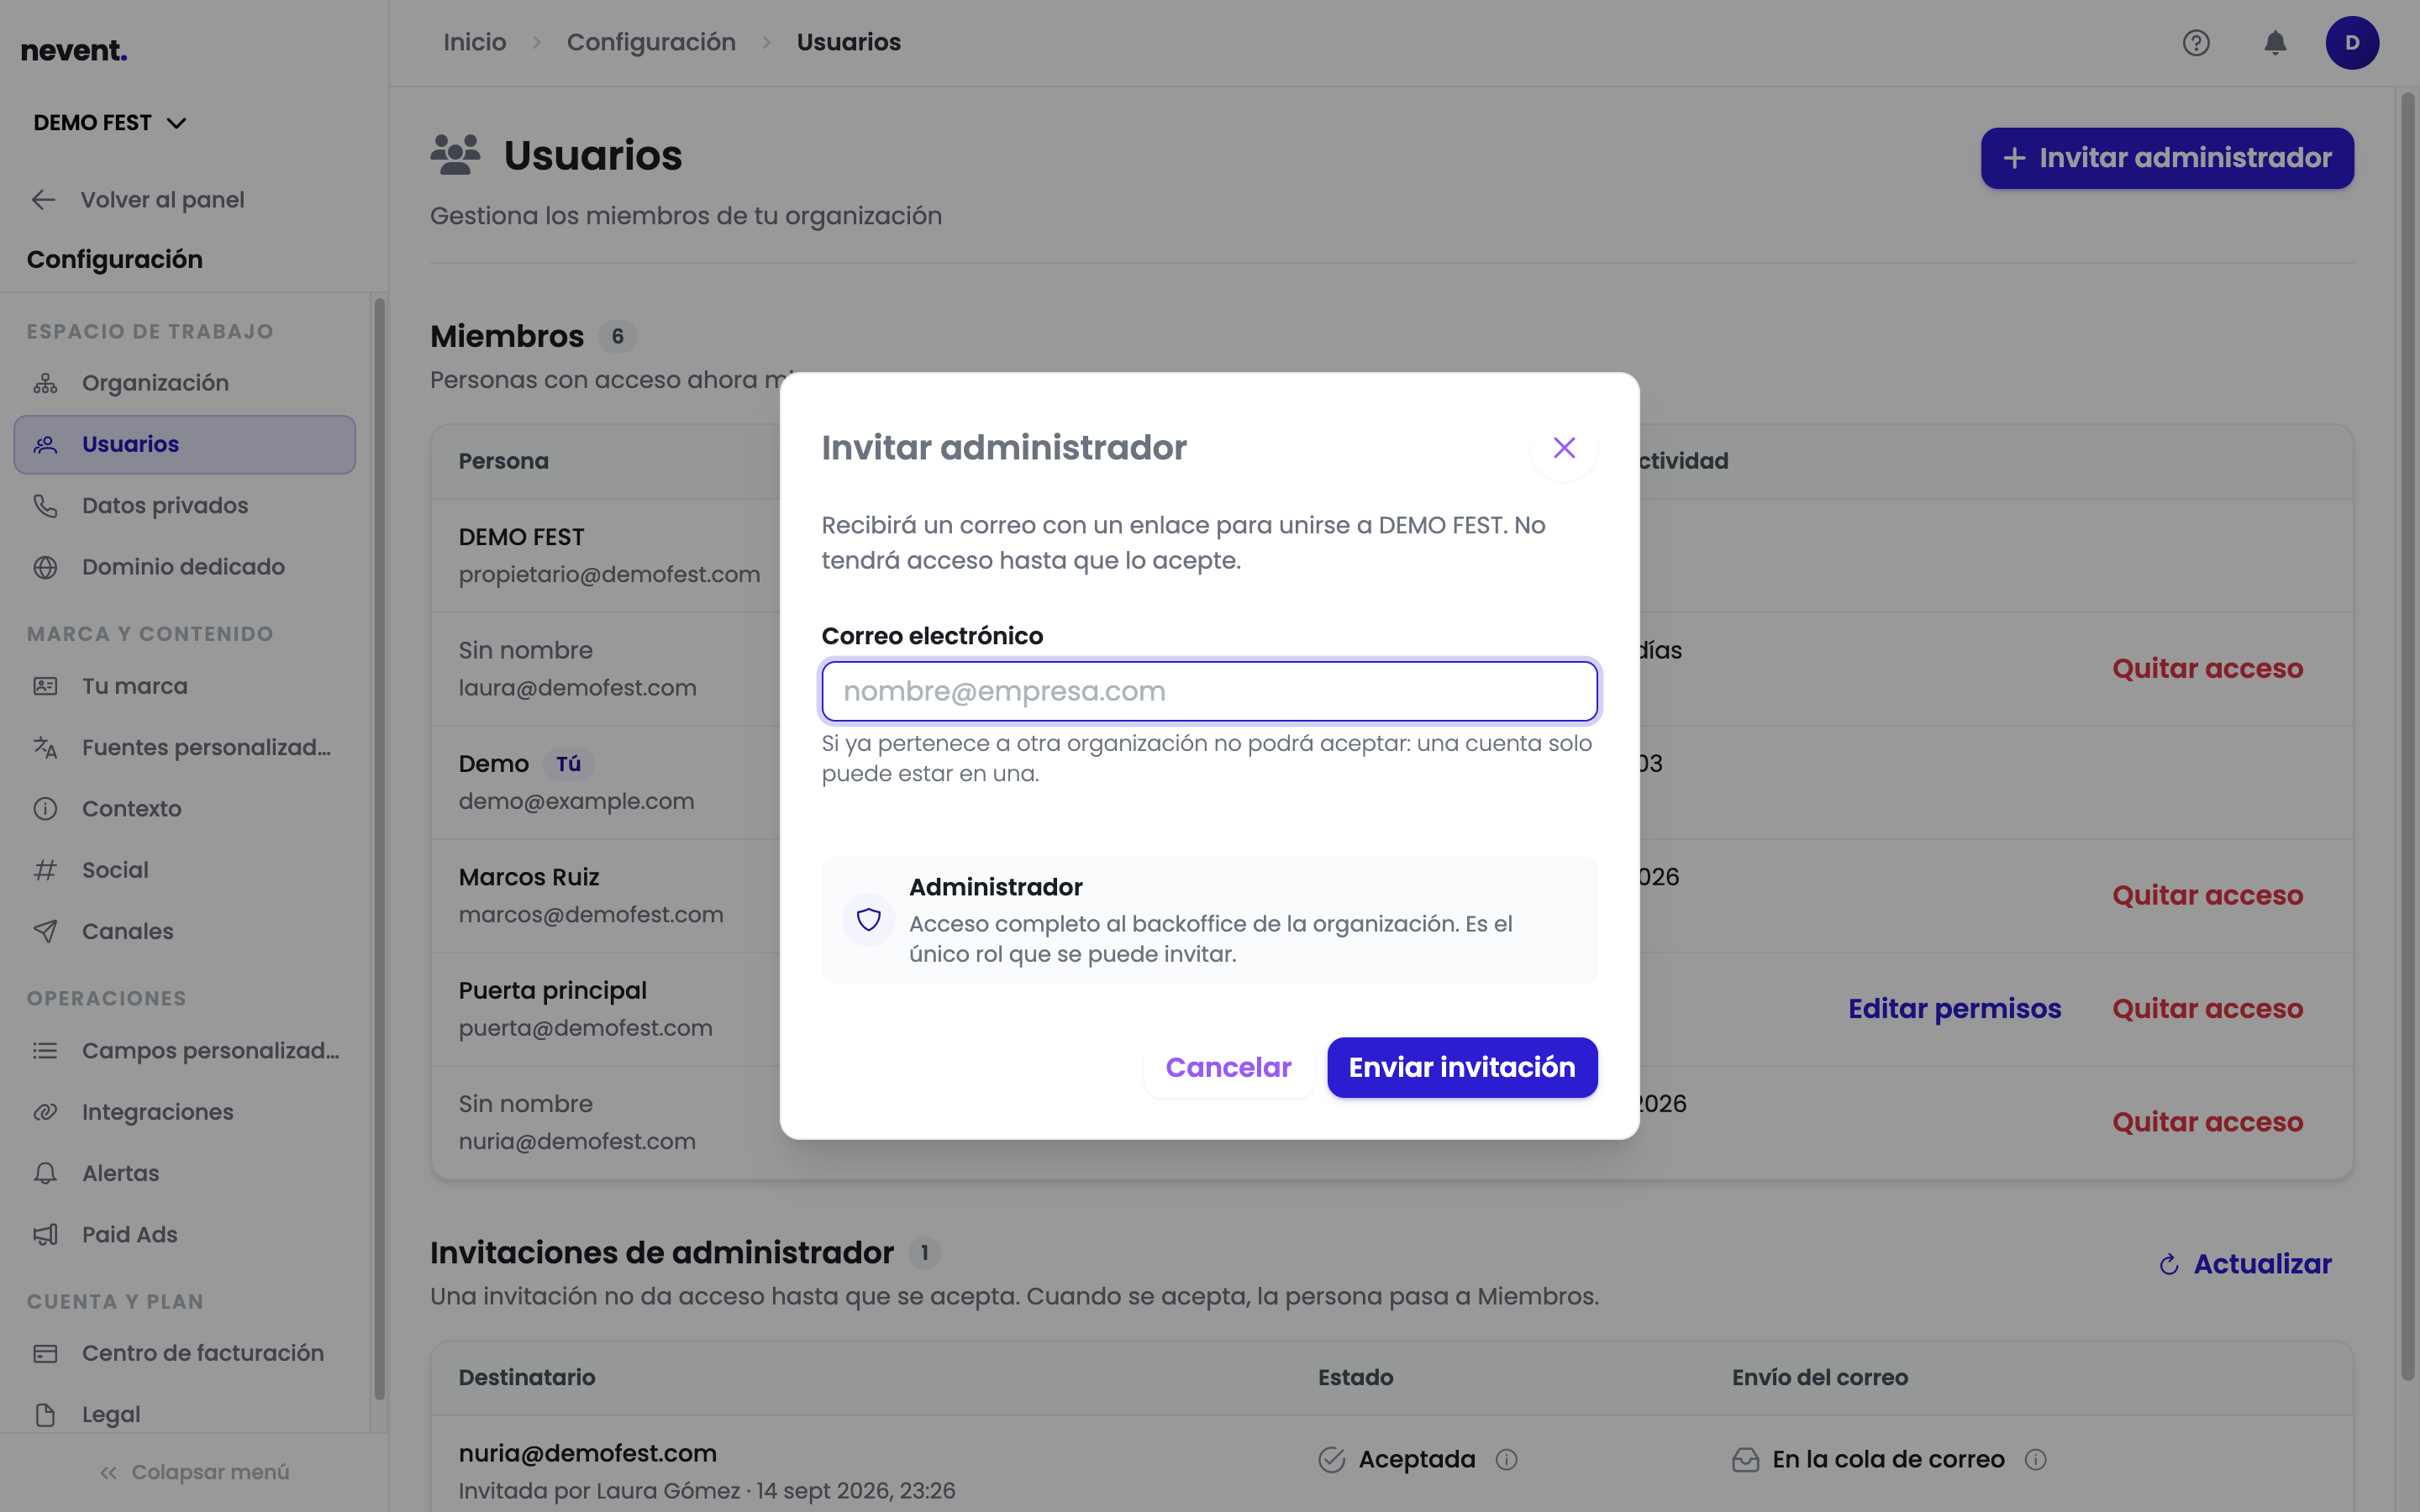Click the Alertas bell icon
This screenshot has width=2420, height=1512.
(x=45, y=1173)
